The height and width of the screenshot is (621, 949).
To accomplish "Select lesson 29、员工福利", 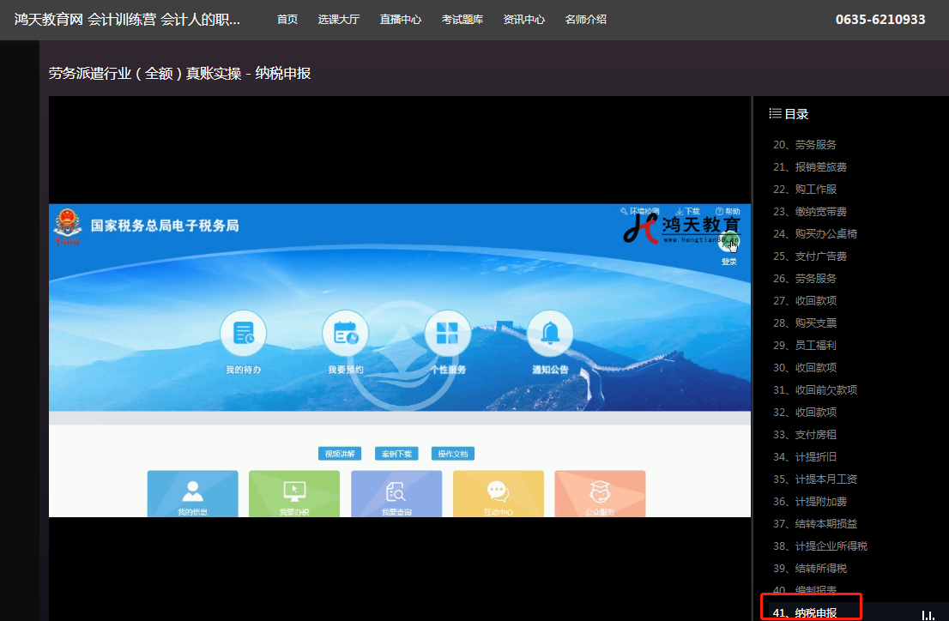I will click(804, 346).
